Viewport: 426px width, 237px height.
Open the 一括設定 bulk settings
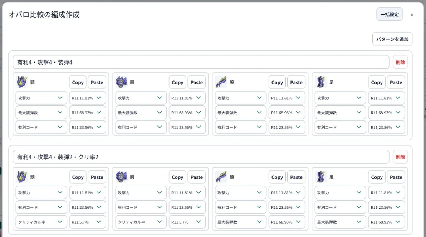[390, 14]
